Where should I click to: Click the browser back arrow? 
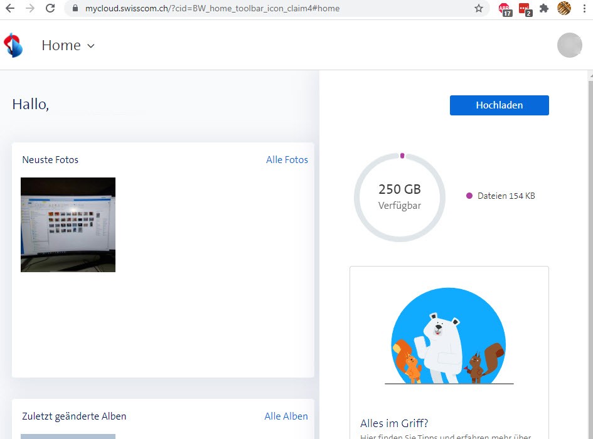coord(9,9)
